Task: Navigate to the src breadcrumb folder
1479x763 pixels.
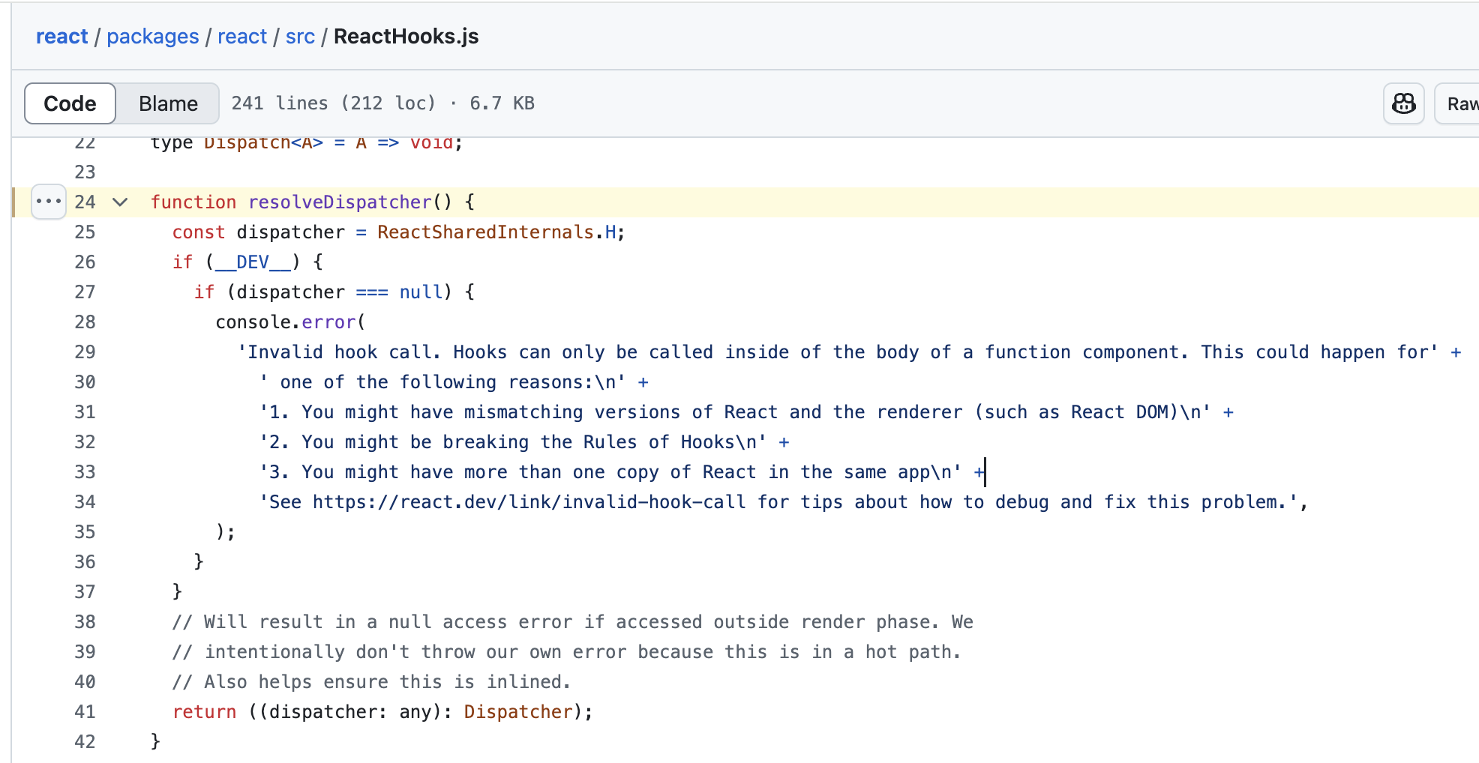Action: coord(300,37)
